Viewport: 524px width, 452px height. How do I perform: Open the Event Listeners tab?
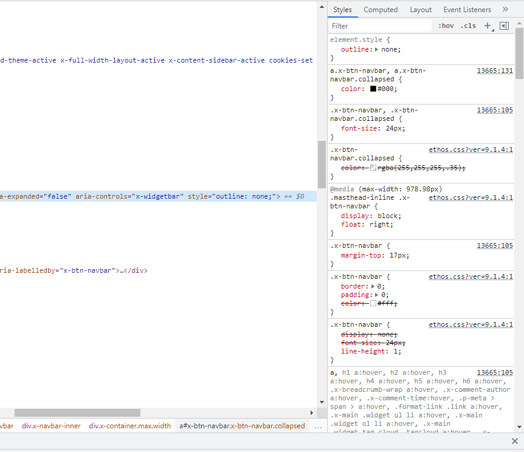[x=467, y=10]
